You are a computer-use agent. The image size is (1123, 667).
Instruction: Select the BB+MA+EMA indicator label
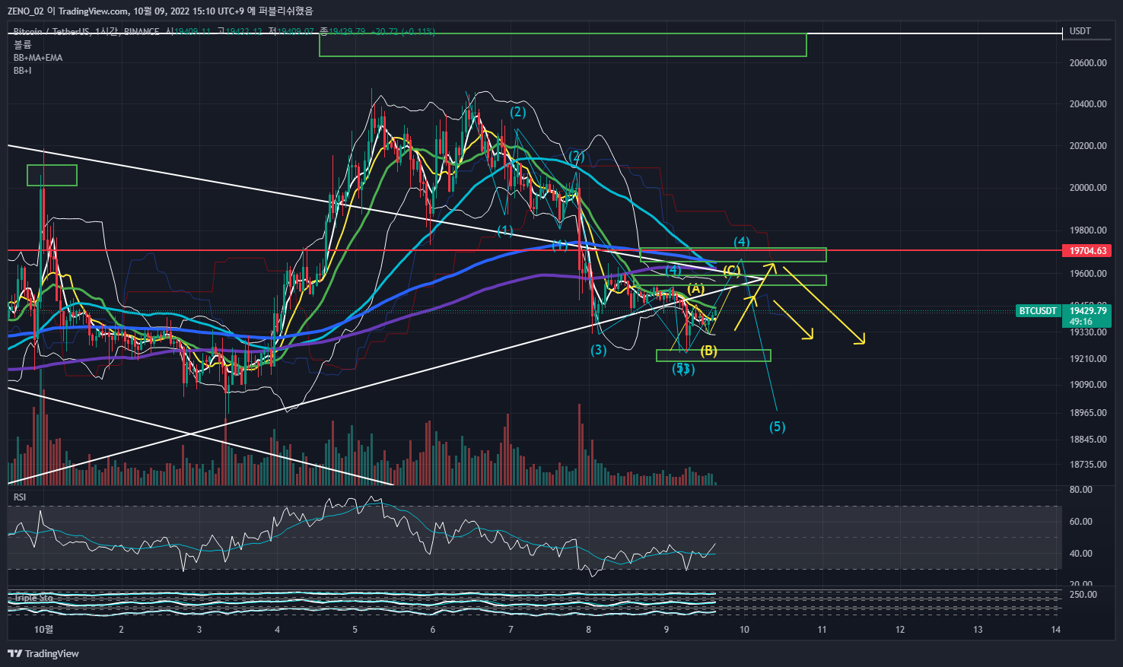[38, 58]
